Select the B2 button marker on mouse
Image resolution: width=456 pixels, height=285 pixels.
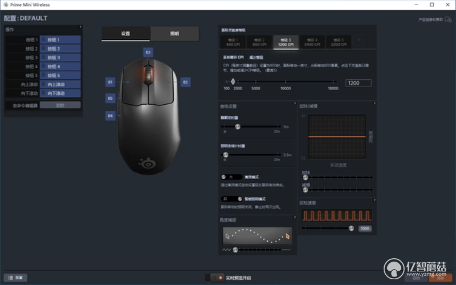pos(186,82)
